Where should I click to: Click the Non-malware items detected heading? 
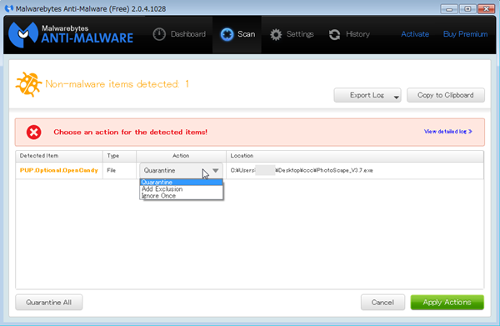[117, 84]
